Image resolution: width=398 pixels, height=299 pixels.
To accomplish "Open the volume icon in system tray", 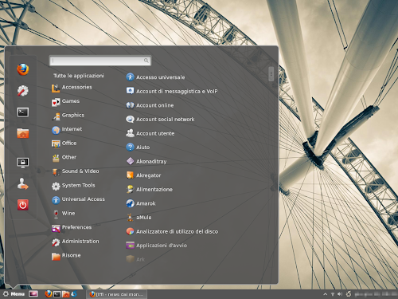I will coord(340,294).
